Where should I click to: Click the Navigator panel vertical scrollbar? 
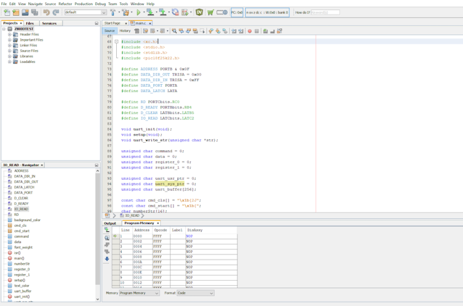click(98, 225)
